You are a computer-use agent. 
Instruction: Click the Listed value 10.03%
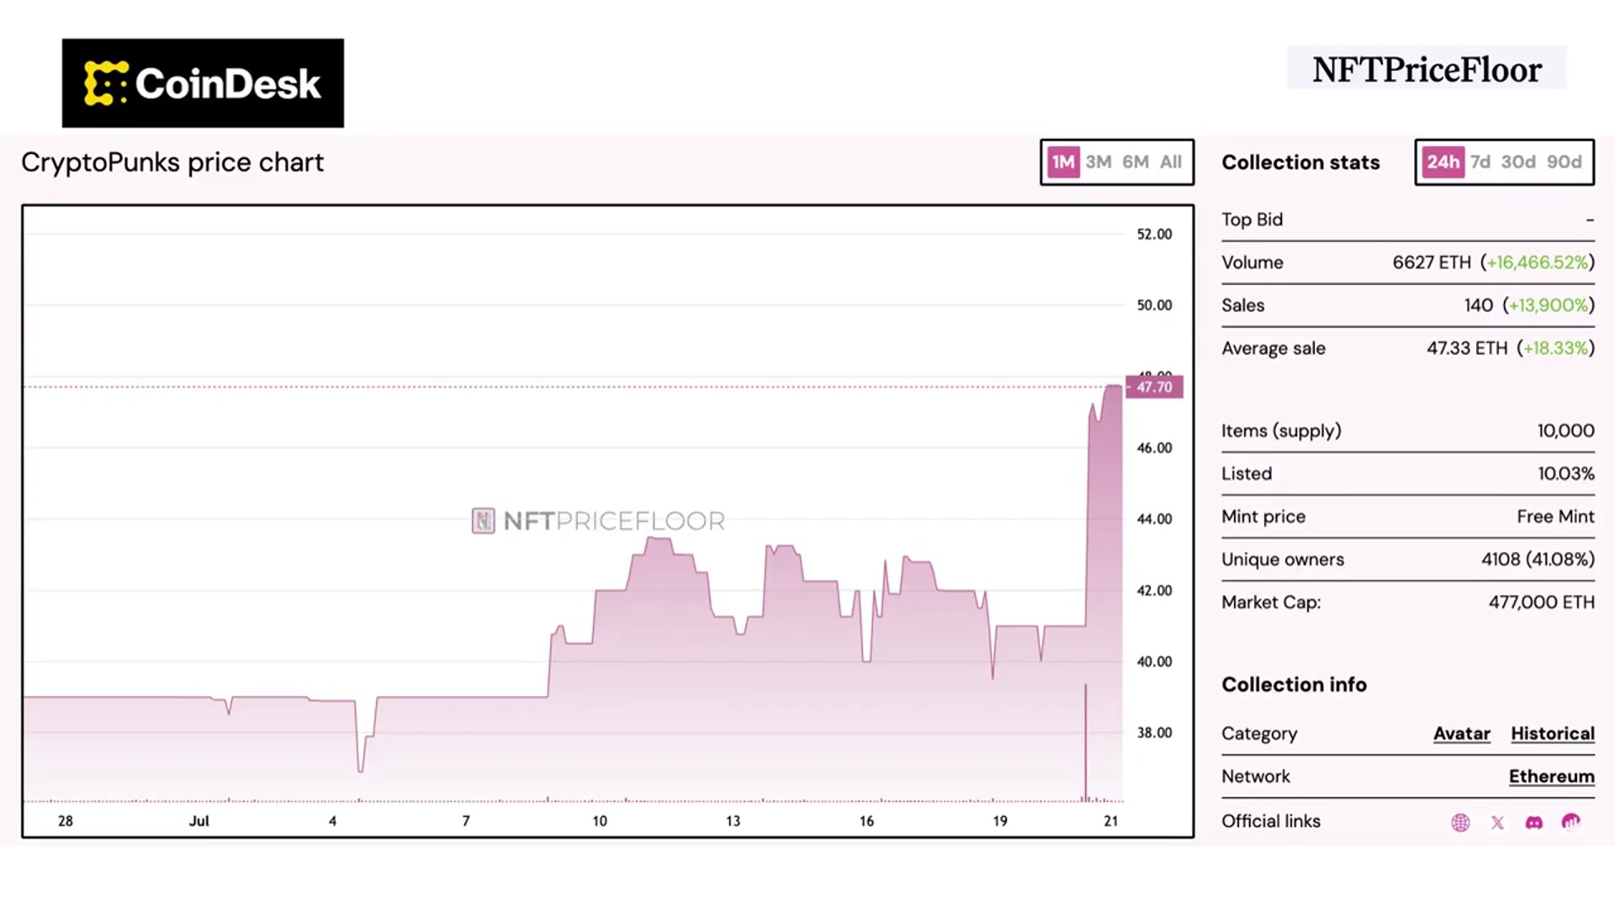pos(1566,473)
